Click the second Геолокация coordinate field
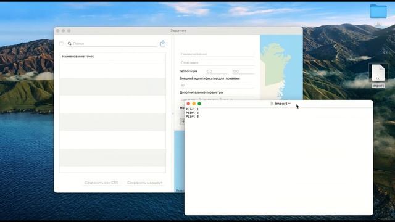 (x=243, y=72)
